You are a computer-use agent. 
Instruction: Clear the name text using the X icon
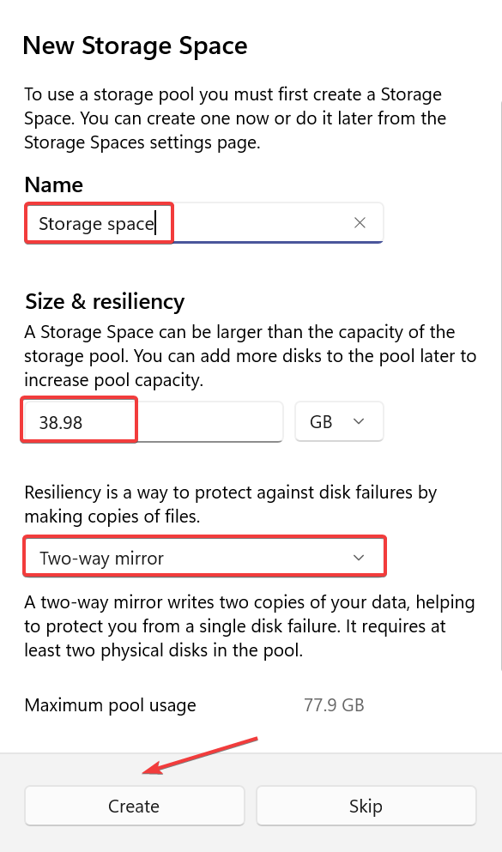(360, 223)
